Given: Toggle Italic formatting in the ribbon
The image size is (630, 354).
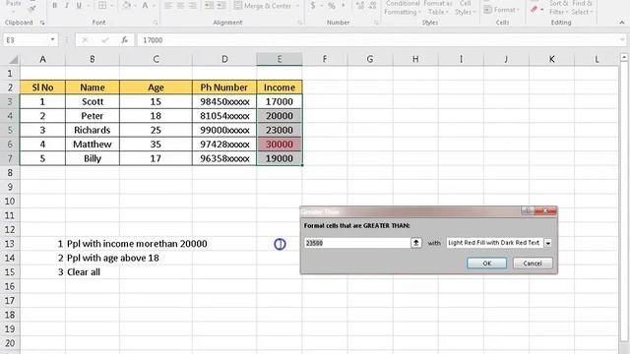Looking at the screenshot, I should pyautogui.click(x=67, y=5).
